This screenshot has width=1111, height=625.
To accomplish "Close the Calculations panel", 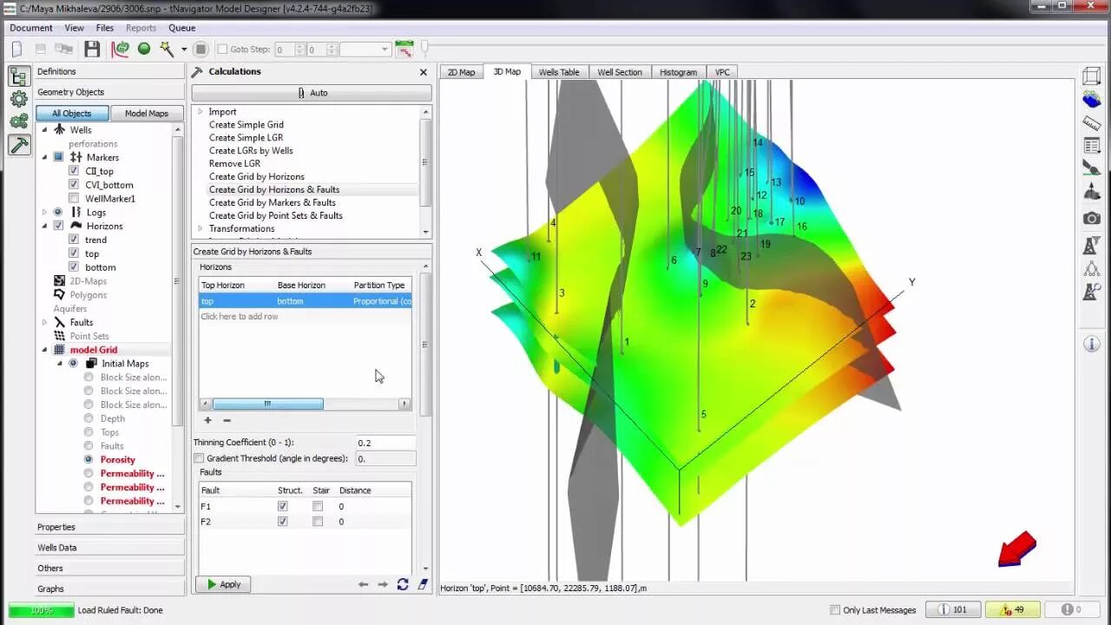I will coord(424,72).
